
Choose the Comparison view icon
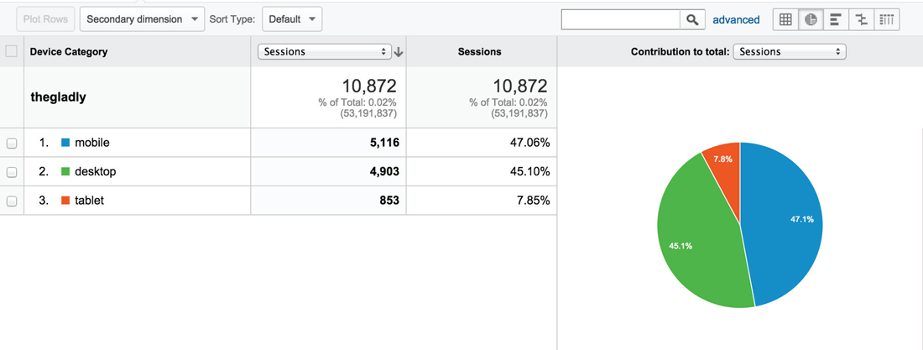point(861,19)
